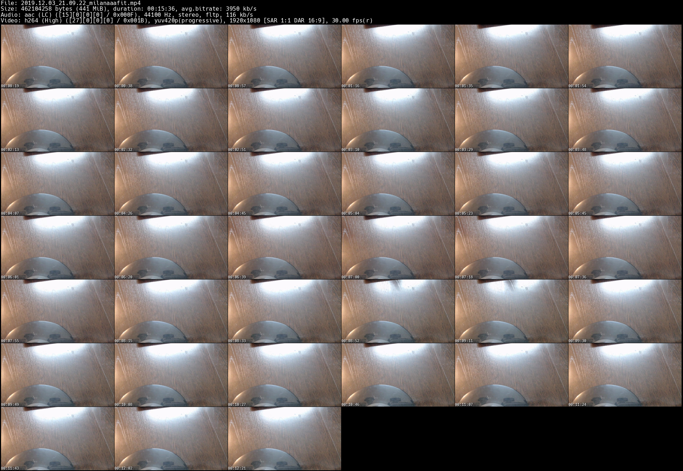View the still captured at 00:09:49
This screenshot has height=471, width=683.
pyautogui.click(x=57, y=375)
